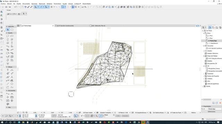Select the Arrow selection tool

pyautogui.click(x=8, y=30)
